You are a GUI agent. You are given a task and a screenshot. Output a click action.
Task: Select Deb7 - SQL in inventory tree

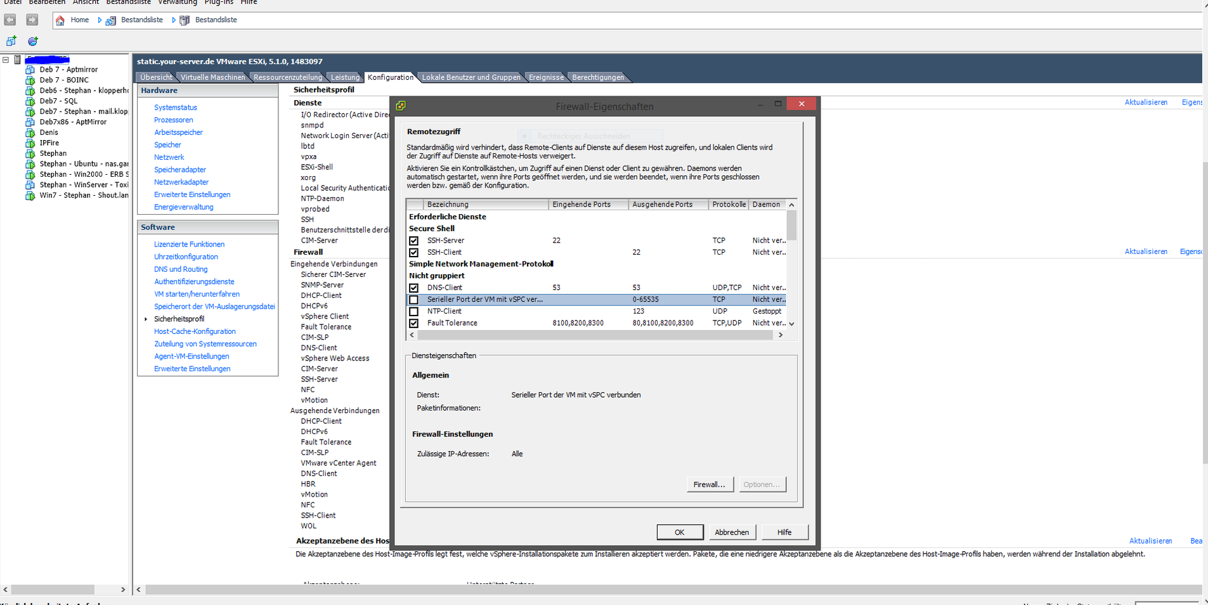click(x=58, y=101)
